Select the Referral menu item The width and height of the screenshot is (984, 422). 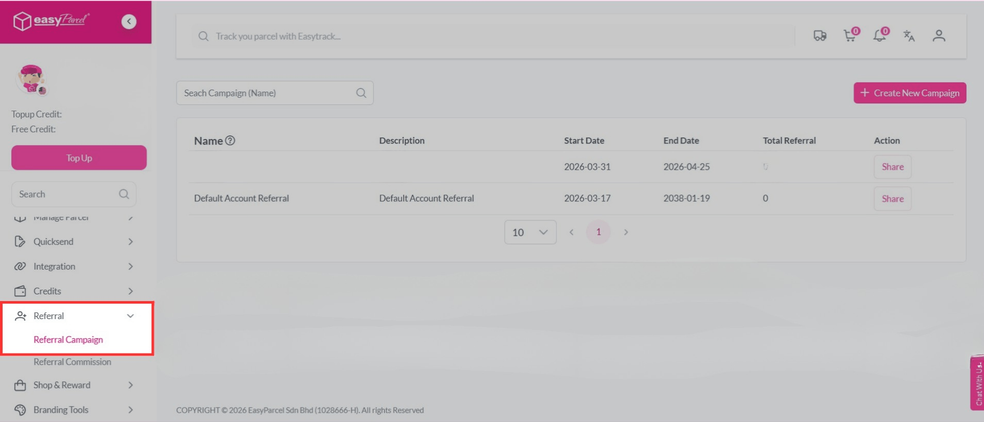point(75,316)
